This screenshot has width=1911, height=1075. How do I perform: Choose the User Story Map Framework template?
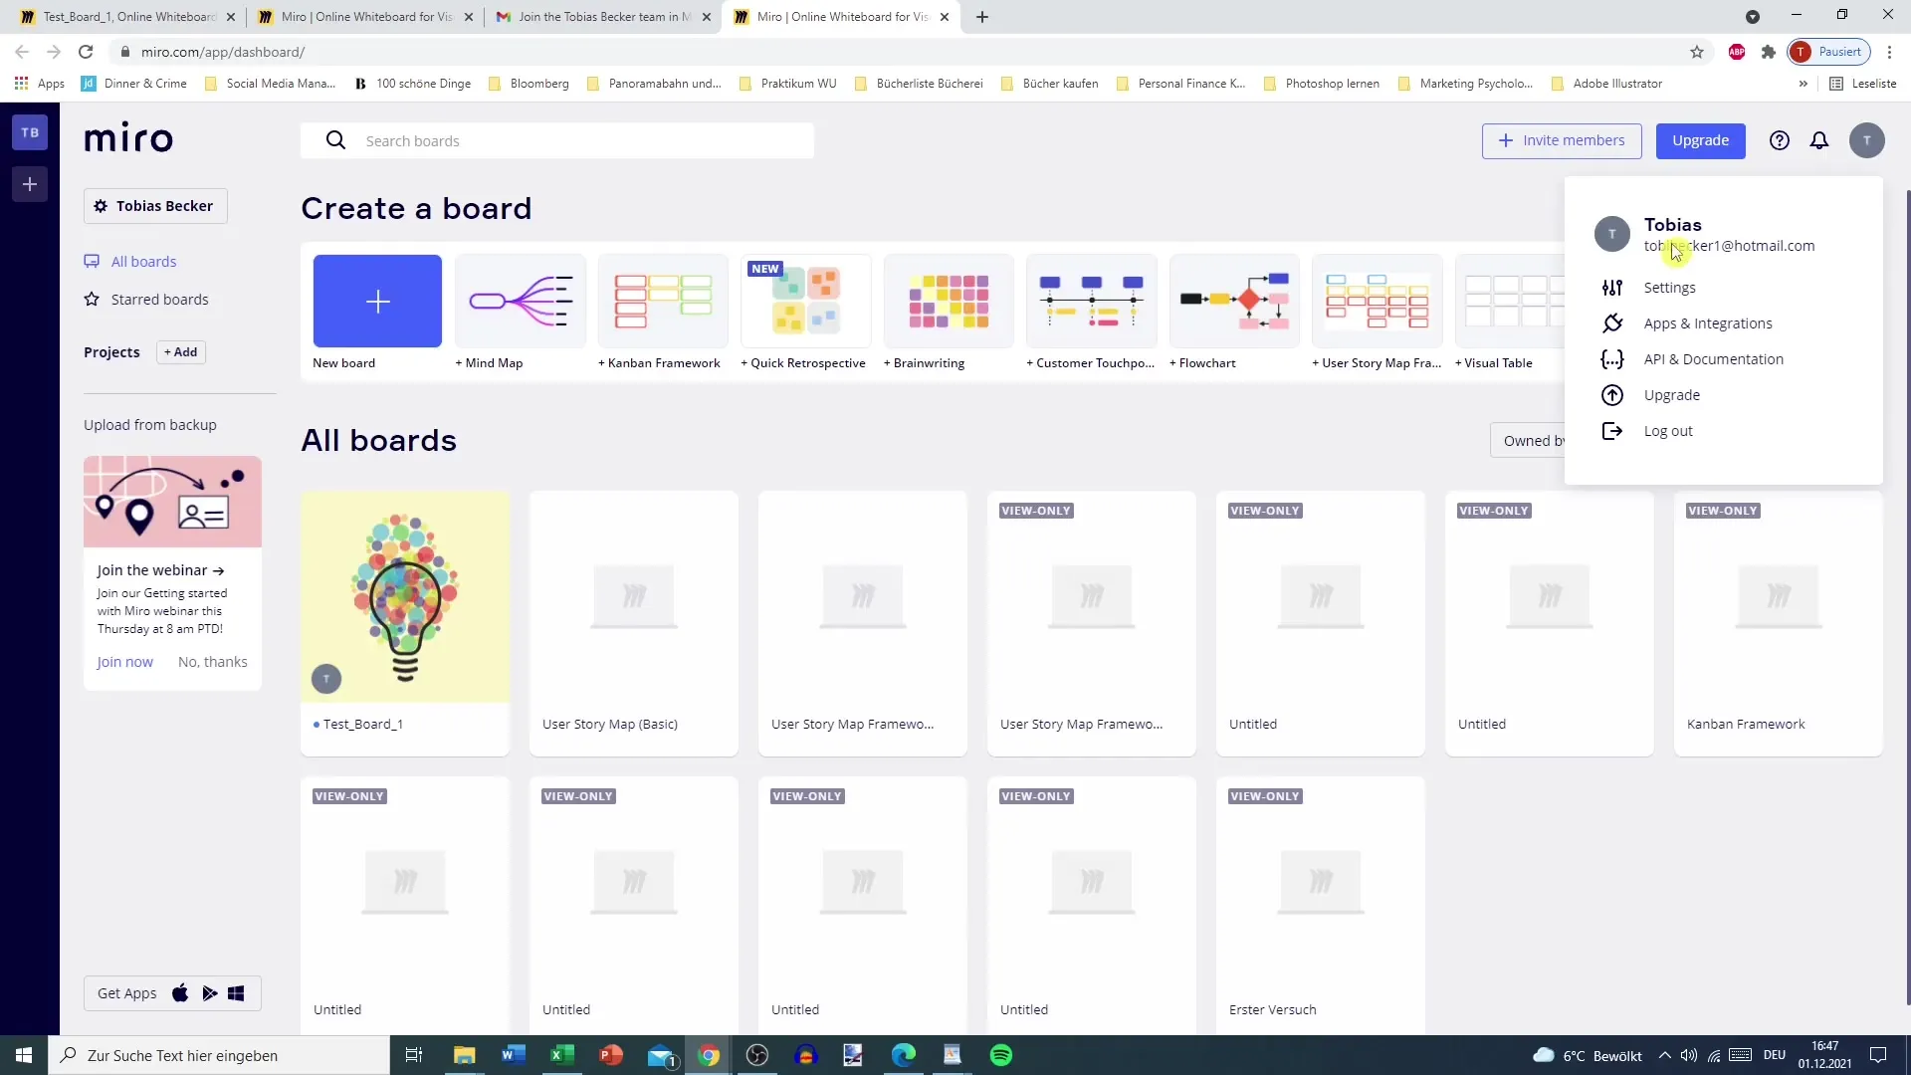pos(1378,301)
